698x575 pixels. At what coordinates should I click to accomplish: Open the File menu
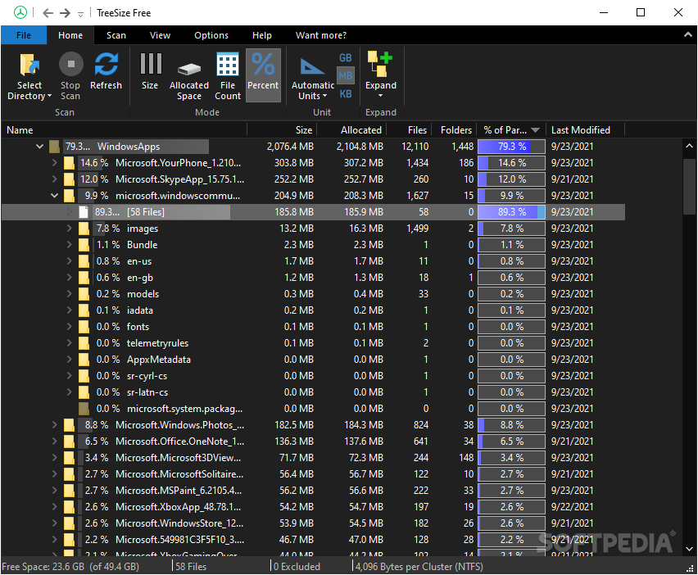click(24, 35)
